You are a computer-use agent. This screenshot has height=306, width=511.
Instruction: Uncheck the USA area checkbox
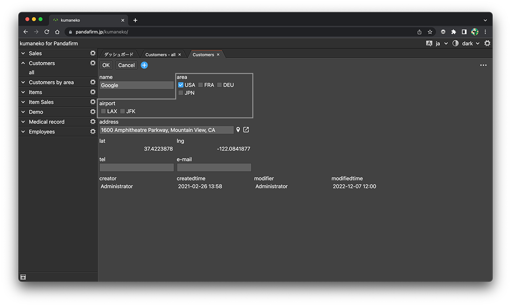click(x=181, y=85)
